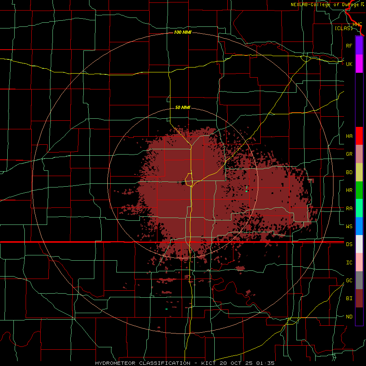Click the green HR legend swatch
The width and height of the screenshot is (366, 366).
click(359, 190)
